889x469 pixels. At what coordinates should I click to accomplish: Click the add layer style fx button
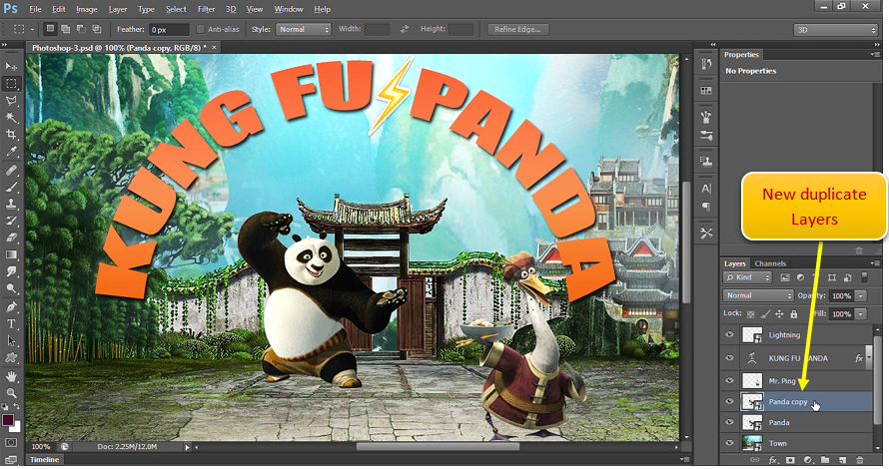(x=773, y=460)
